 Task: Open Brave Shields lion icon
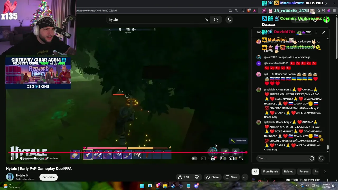click(249, 11)
